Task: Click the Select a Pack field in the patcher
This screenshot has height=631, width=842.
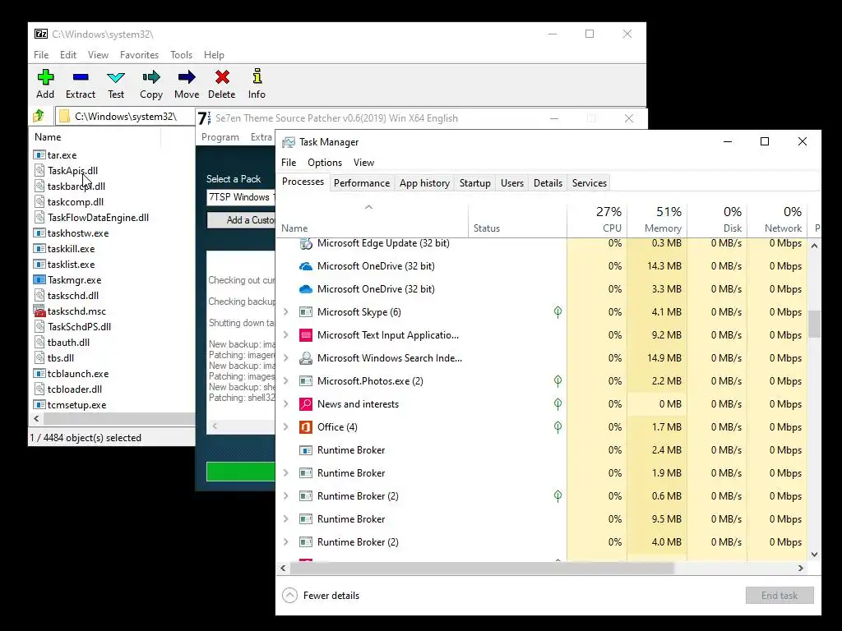Action: [241, 197]
